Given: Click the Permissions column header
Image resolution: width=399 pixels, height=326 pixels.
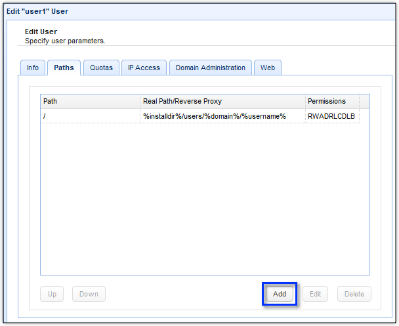Looking at the screenshot, I should [x=331, y=101].
